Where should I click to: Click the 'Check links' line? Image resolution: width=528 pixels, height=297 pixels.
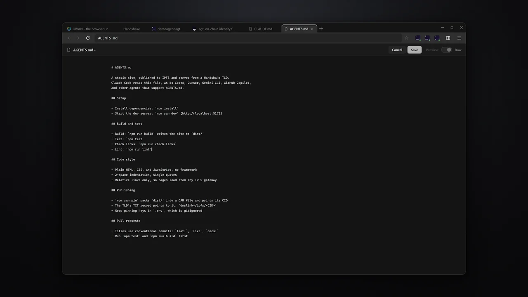144,144
